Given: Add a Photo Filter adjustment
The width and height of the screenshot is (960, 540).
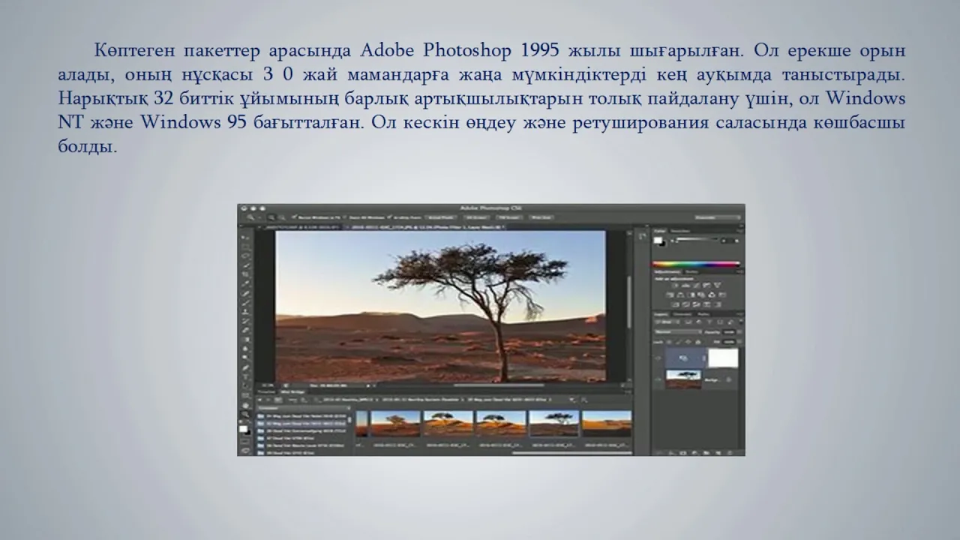Looking at the screenshot, I should tap(701, 295).
